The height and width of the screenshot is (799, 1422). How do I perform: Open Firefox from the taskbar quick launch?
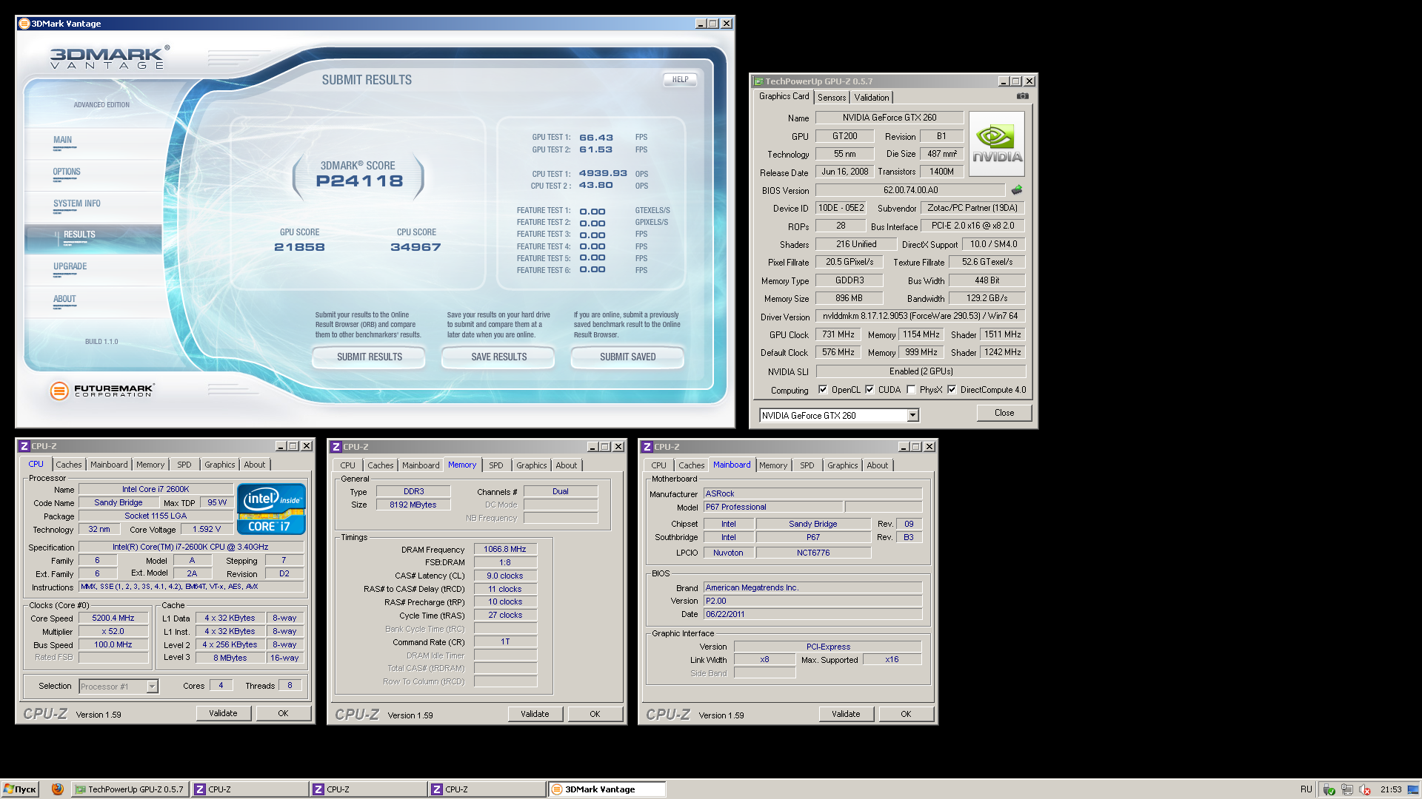57,789
